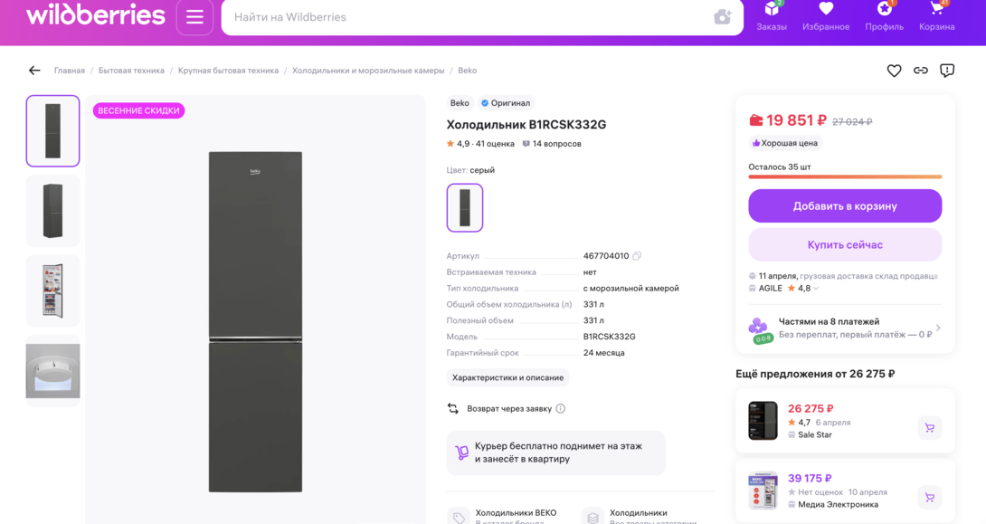Image resolution: width=986 pixels, height=524 pixels.
Task: Select the angled fridge thumbnail
Action: coord(52,211)
